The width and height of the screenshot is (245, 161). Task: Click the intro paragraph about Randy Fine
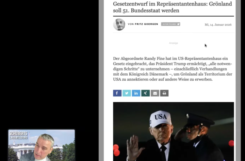point(173,69)
